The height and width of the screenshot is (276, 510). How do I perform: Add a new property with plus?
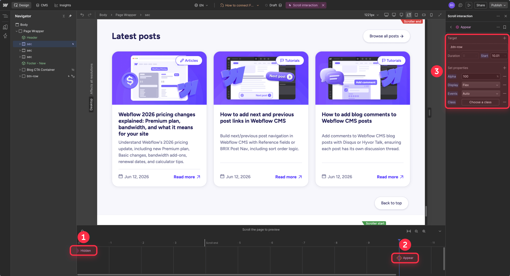coord(504,68)
